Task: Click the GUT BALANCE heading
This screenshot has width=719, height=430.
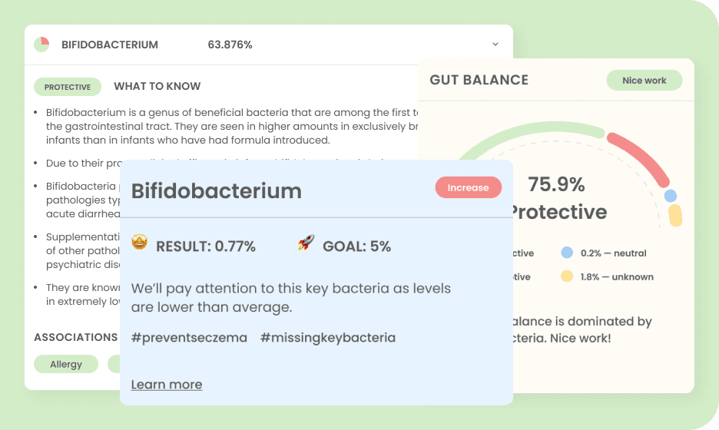Action: pos(479,80)
